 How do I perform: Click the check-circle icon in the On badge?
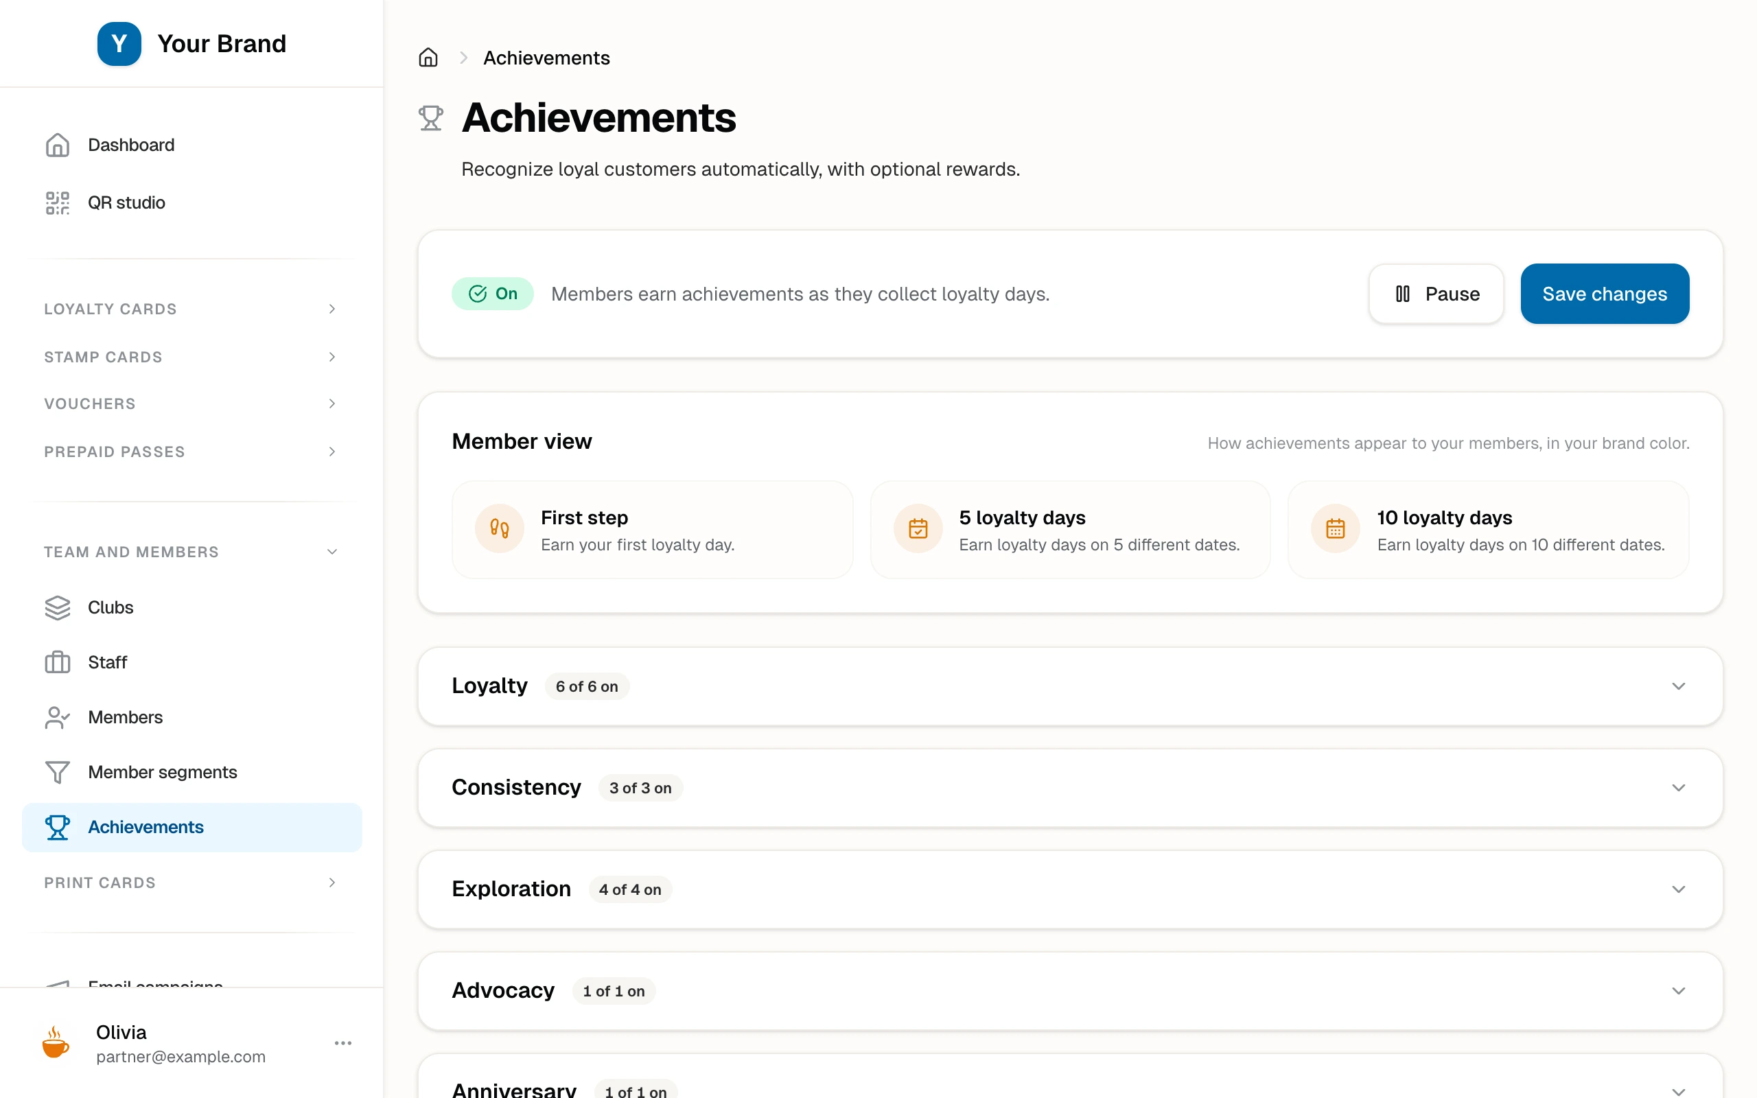(x=478, y=294)
